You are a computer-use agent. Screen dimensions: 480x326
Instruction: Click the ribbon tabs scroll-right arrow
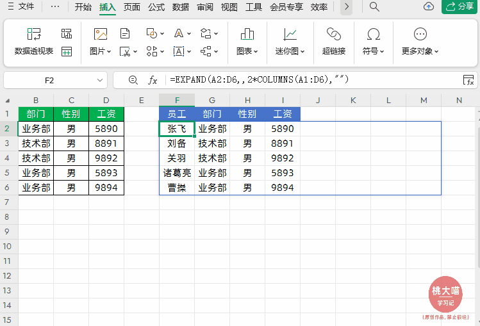tap(347, 7)
